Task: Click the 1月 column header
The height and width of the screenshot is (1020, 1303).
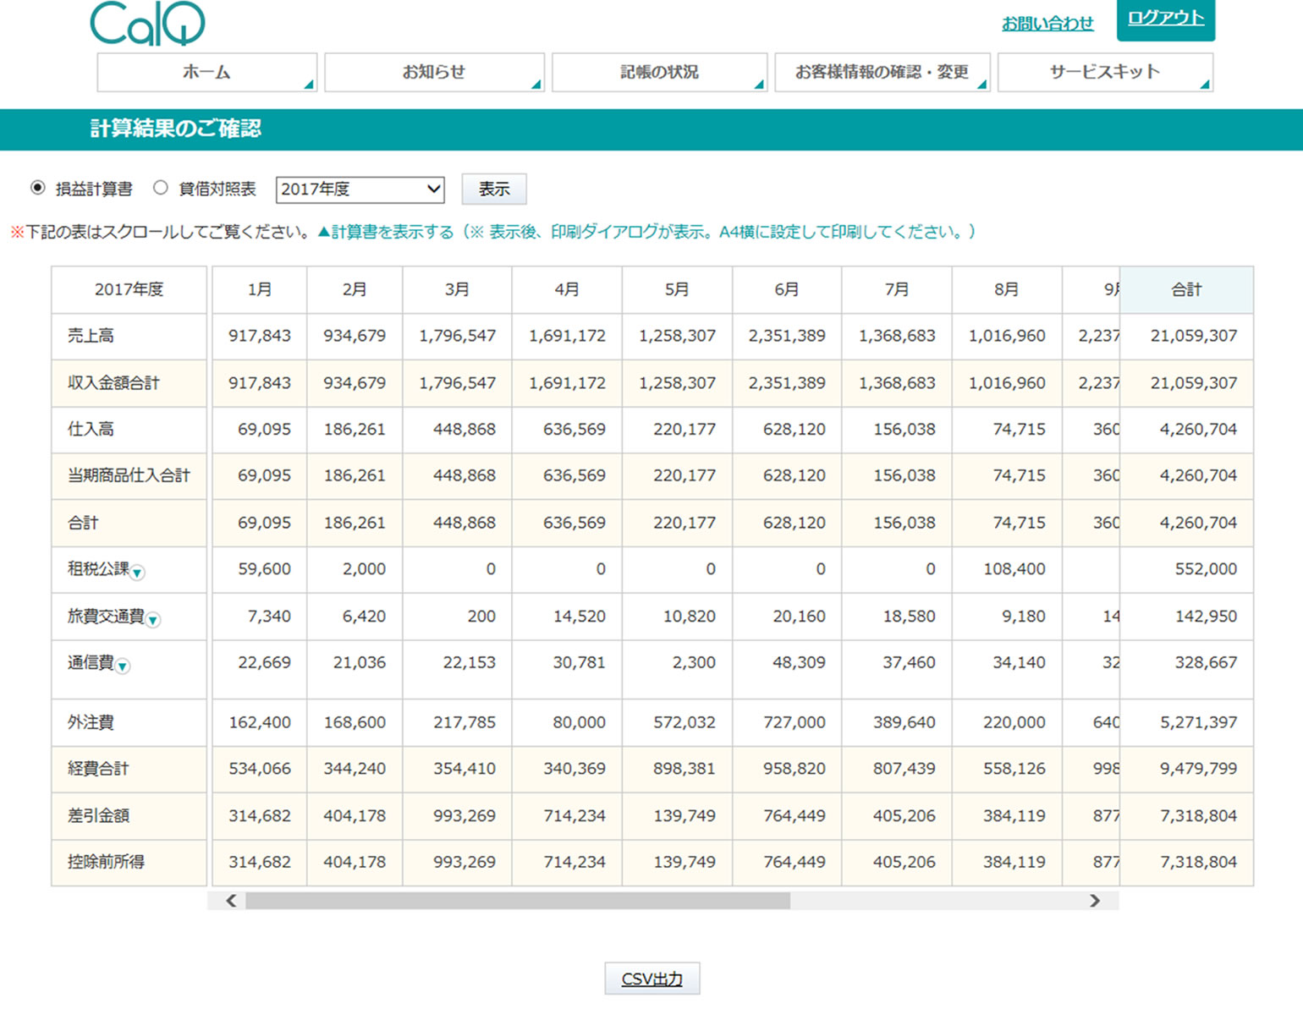Action: pyautogui.click(x=260, y=290)
